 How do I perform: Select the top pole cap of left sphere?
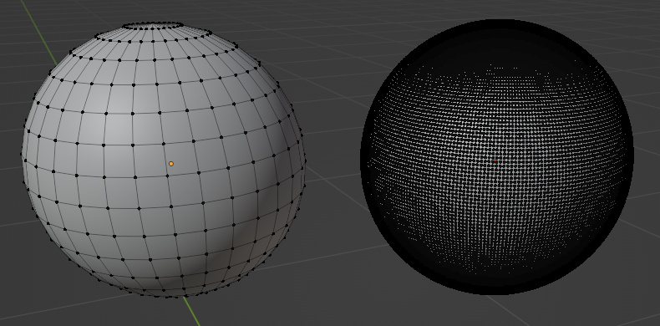click(x=152, y=26)
